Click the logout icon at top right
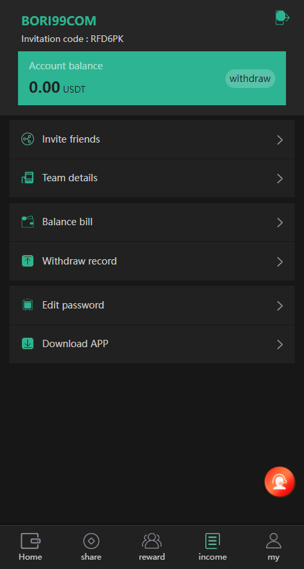This screenshot has height=569, width=304. pyautogui.click(x=282, y=18)
